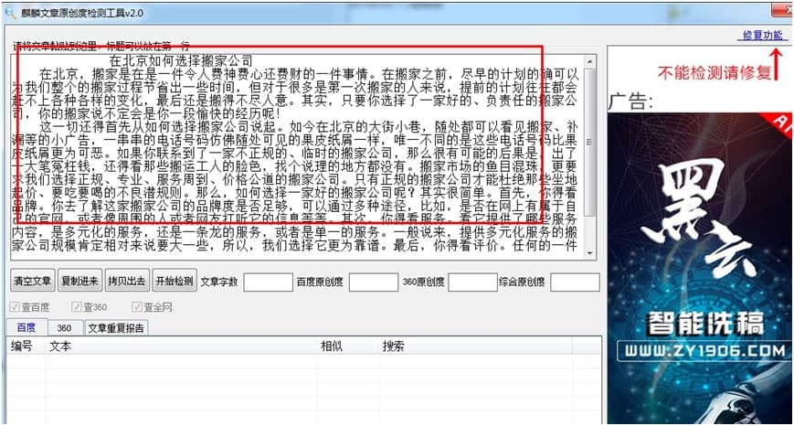Click the 复制进来 button

[80, 281]
